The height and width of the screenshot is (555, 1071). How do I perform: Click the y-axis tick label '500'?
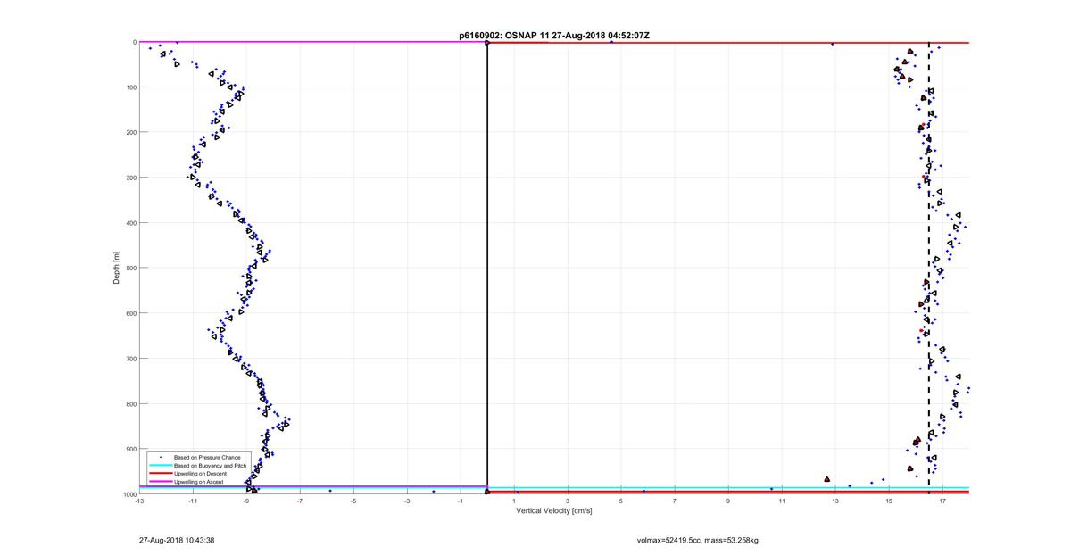[x=129, y=268]
